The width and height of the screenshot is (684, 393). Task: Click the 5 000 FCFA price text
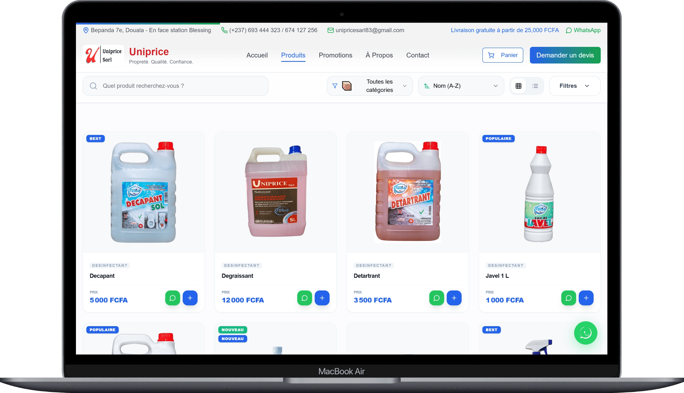click(x=108, y=300)
